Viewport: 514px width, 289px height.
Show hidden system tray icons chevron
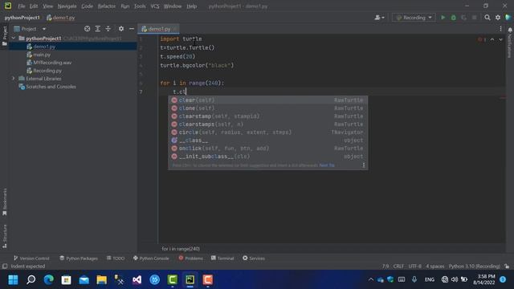tap(371, 280)
